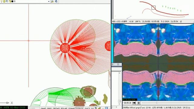194x109 pixels.
Task: Click the 5/2/2020 / 21:35:54 date text
Action: click(x=169, y=21)
